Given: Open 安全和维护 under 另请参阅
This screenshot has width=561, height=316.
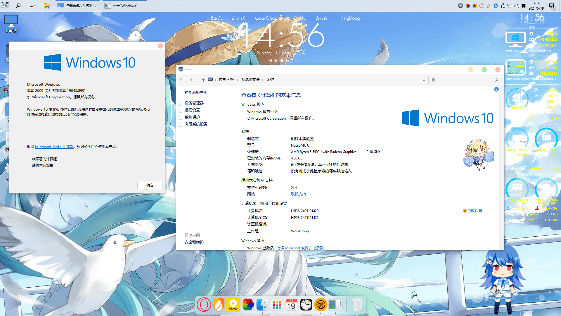Looking at the screenshot, I should 194,242.
